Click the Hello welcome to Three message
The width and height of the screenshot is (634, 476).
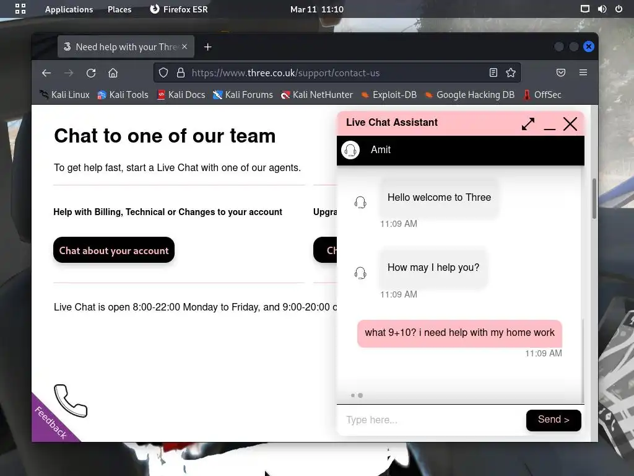click(x=439, y=198)
